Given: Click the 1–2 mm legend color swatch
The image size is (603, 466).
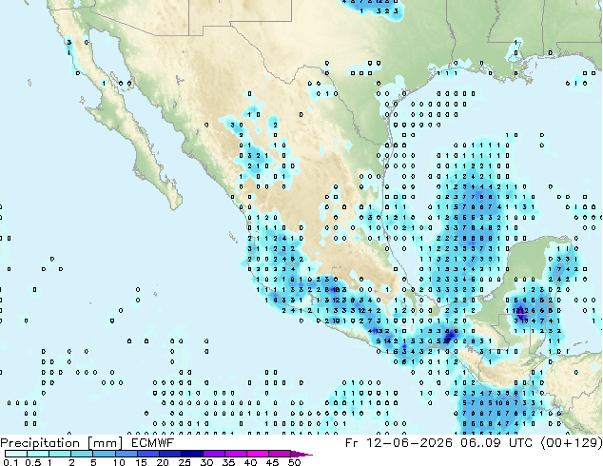Looking at the screenshot, I should click(60, 454).
